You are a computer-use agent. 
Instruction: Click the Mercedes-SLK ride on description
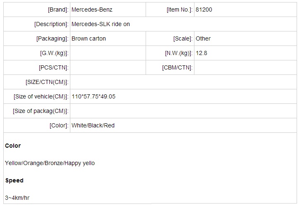[101, 24]
